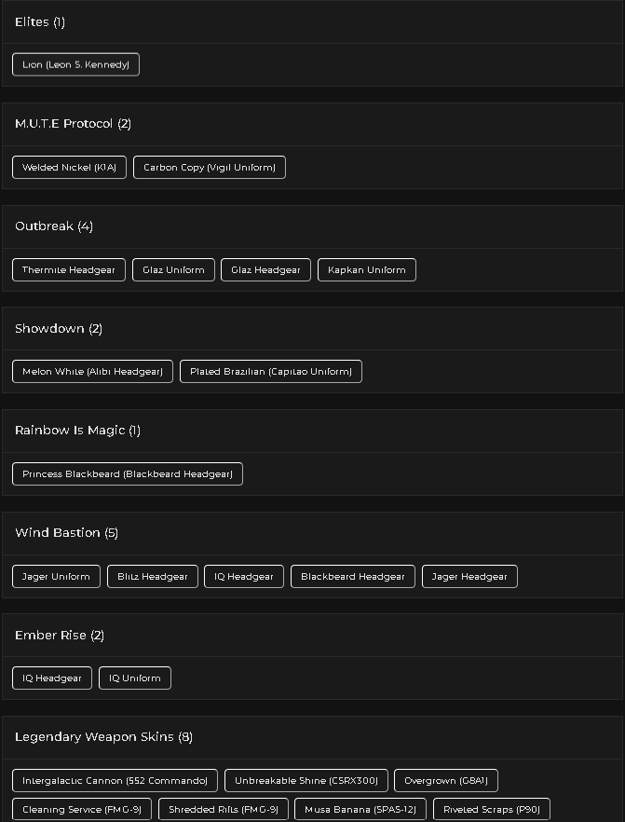Click IQ Uniform under Ember Rise

(135, 678)
